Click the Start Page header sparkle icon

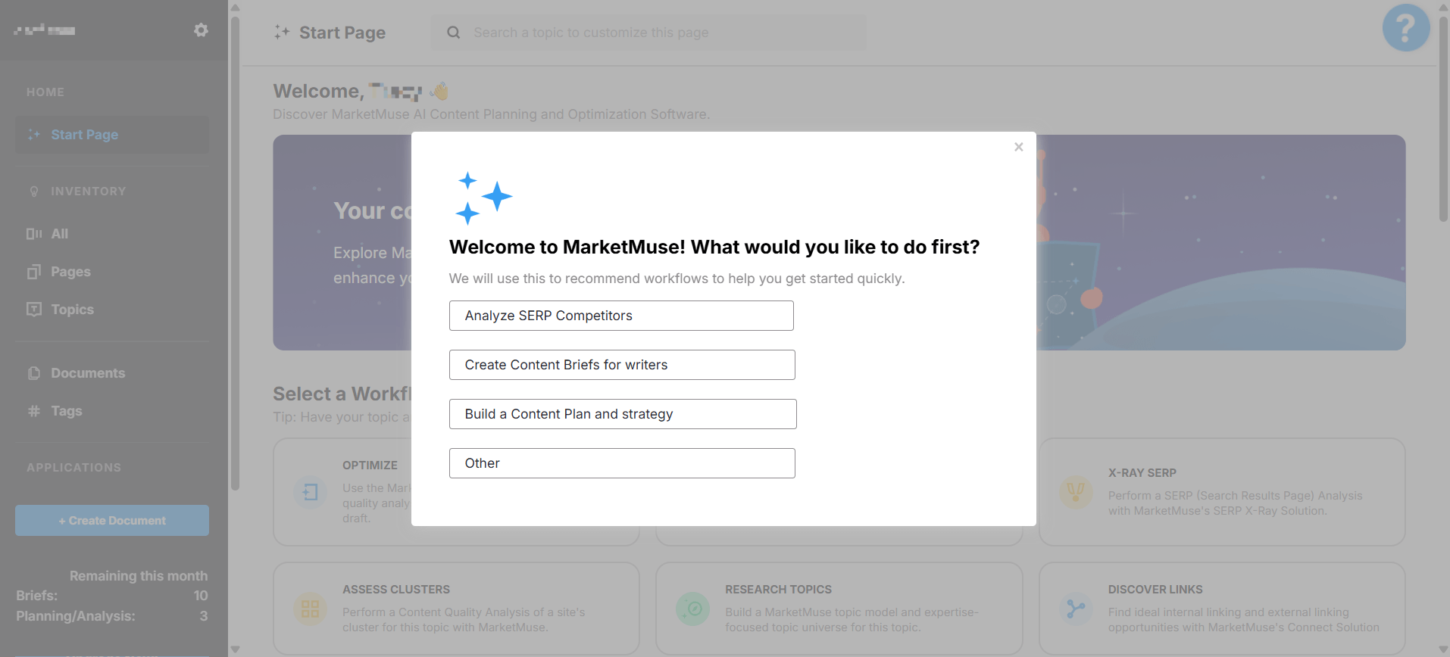pos(282,32)
